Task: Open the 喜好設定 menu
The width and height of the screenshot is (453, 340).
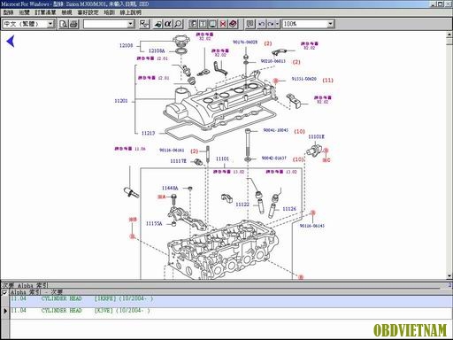Action: coord(88,12)
